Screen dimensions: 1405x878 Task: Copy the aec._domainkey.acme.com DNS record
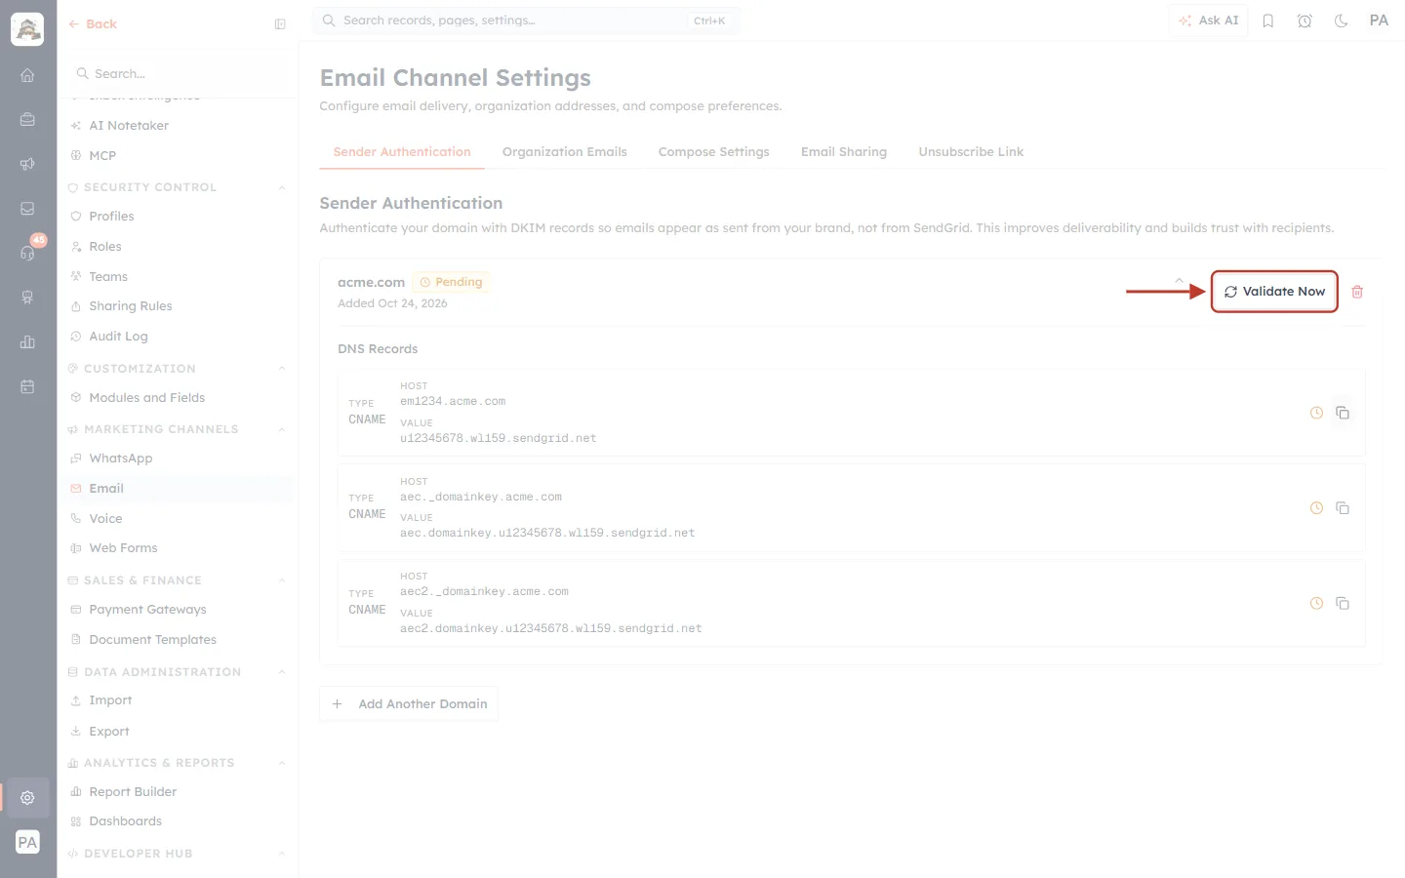click(1343, 508)
